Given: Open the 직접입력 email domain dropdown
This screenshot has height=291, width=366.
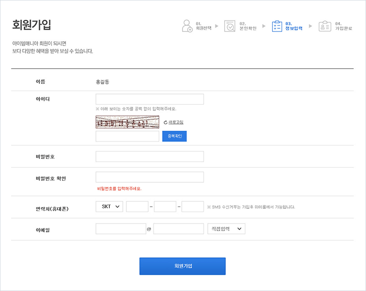Looking at the screenshot, I should (x=226, y=229).
